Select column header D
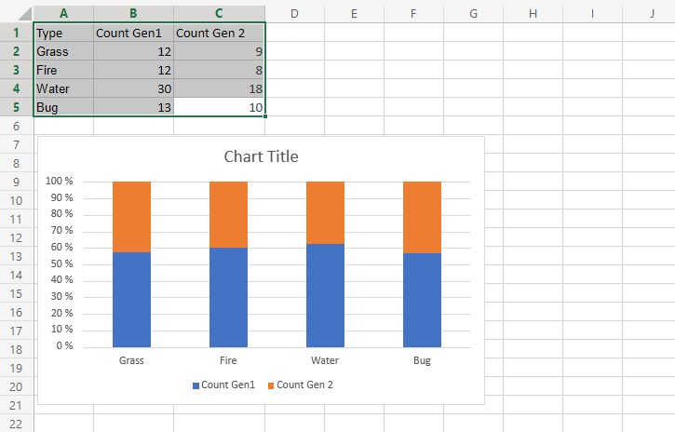Image resolution: width=675 pixels, height=432 pixels. 294,13
